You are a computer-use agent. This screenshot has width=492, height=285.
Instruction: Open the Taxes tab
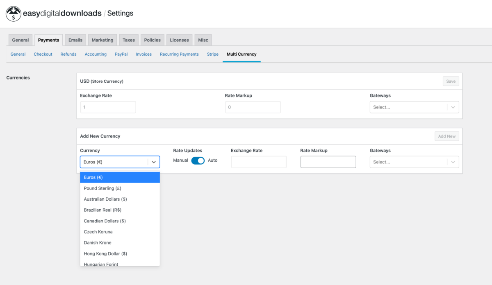coord(128,40)
